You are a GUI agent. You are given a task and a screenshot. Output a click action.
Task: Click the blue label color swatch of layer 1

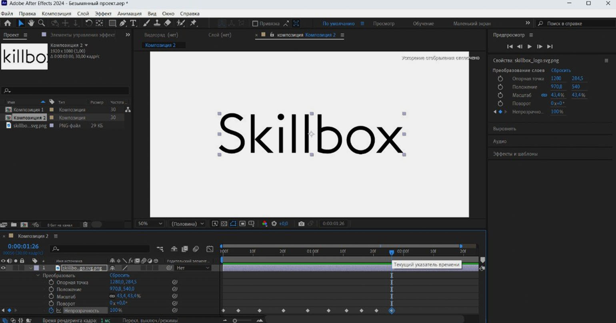(36, 268)
